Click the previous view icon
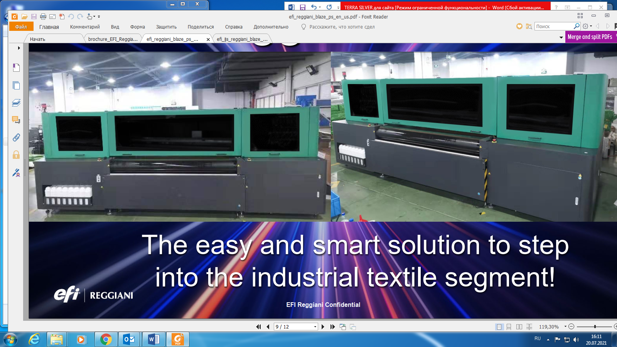Viewport: 617px width, 347px height. 343,327
